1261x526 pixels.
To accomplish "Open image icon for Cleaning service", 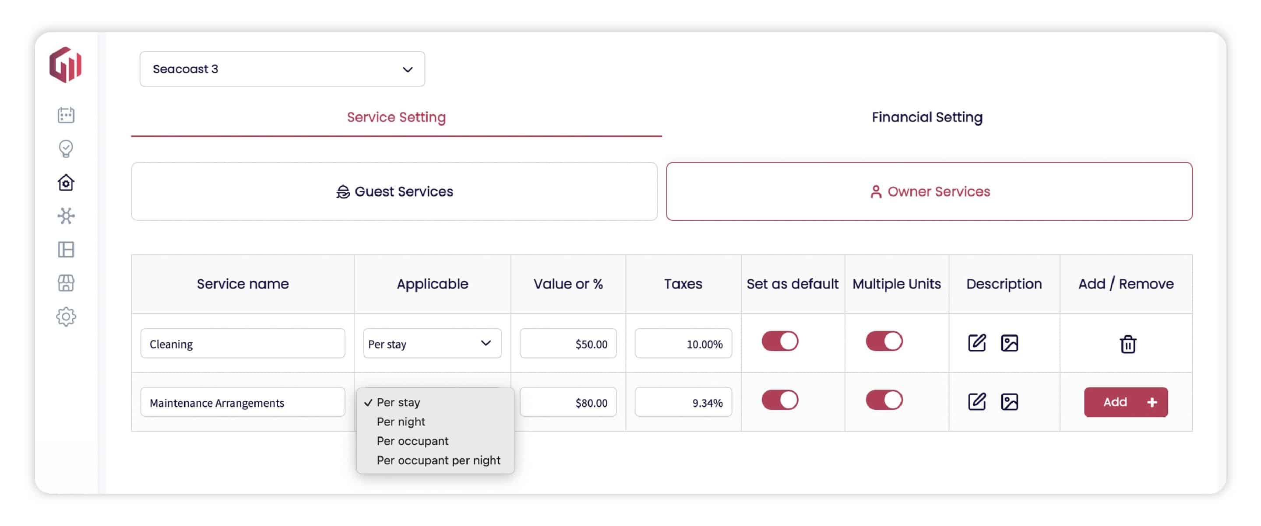I will [x=1009, y=343].
